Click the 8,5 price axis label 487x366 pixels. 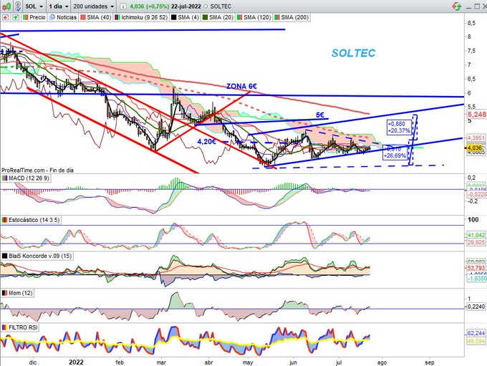pos(471,23)
